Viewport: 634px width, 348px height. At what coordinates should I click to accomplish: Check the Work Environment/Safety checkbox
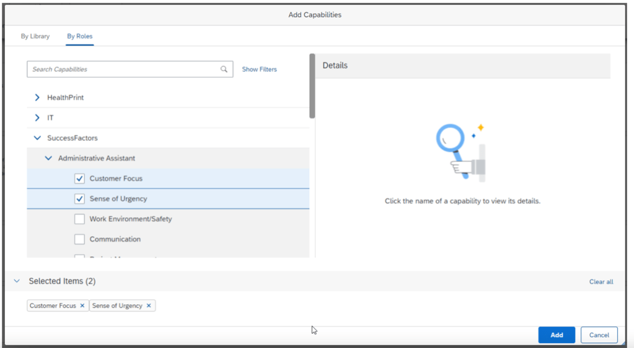click(x=79, y=219)
